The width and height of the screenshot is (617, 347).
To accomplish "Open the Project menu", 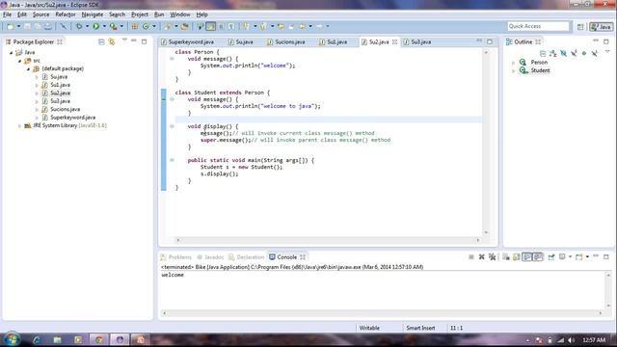I will [x=140, y=14].
